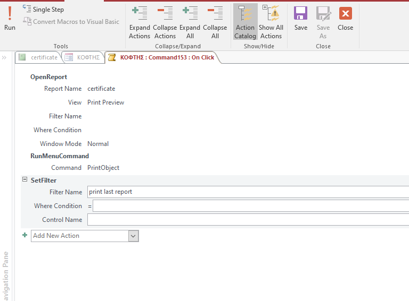This screenshot has width=409, height=301.
Task: Switch to the ΚΟΦΤΗΣ form tab
Action: [83, 57]
